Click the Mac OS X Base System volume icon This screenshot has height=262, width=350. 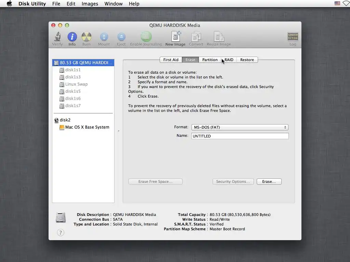(x=62, y=127)
